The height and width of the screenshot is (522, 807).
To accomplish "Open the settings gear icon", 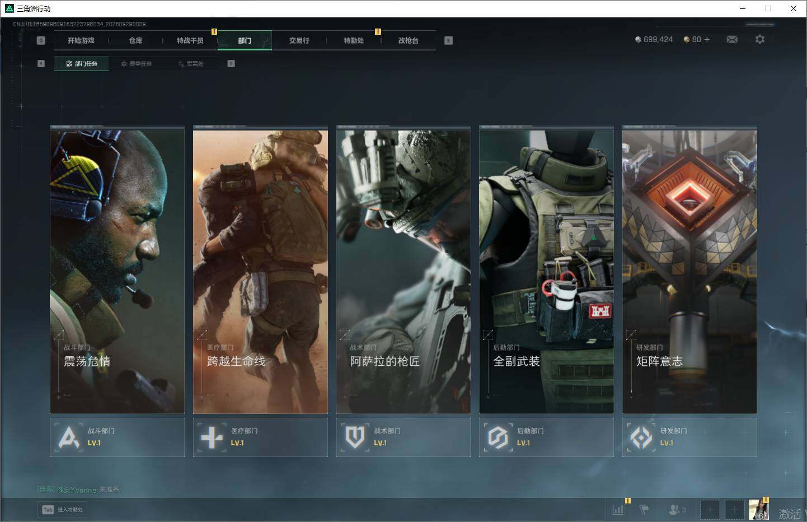I will pos(759,39).
